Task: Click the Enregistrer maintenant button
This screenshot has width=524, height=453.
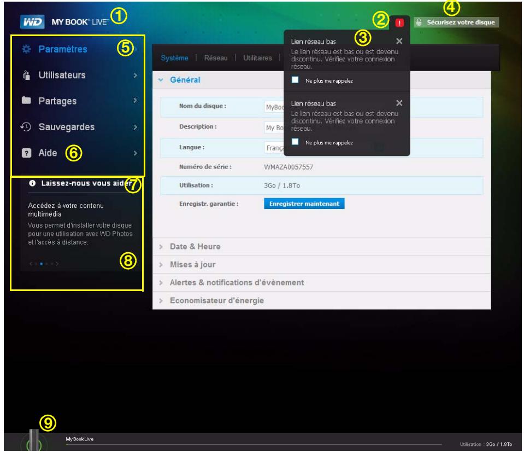Action: (304, 204)
